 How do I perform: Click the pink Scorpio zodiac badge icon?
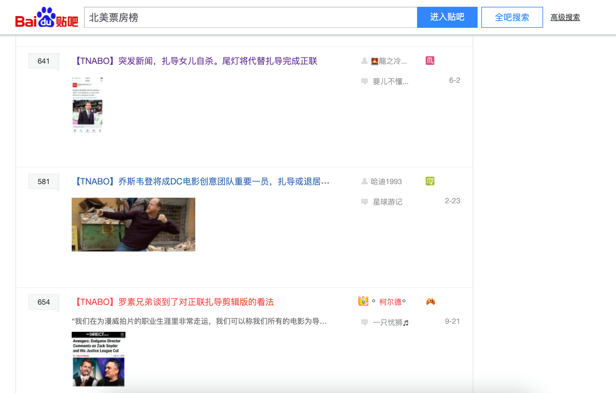[430, 61]
